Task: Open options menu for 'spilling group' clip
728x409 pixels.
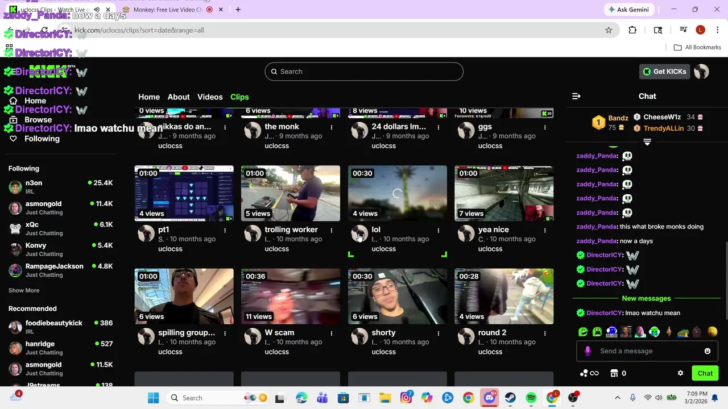Action: click(225, 333)
